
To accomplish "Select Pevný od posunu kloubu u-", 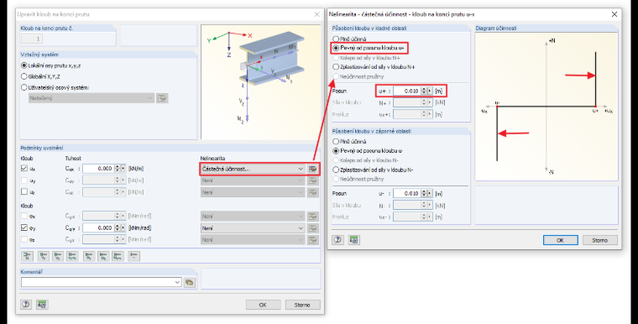I will [x=369, y=150].
